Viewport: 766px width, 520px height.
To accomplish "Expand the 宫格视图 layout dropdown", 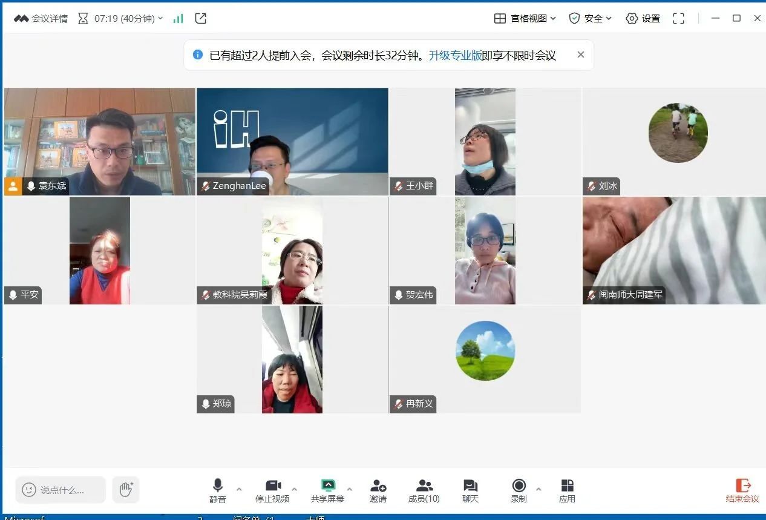I will pyautogui.click(x=525, y=18).
